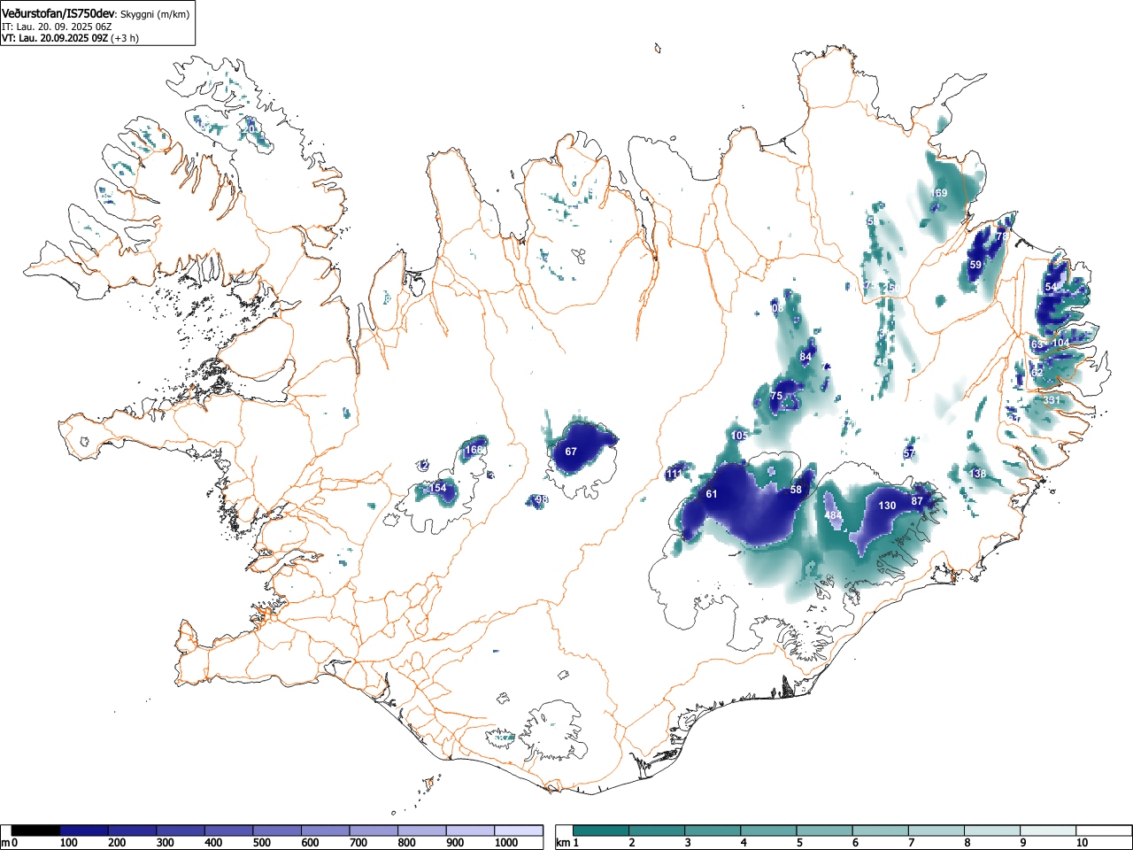Click the '4' label on the kilometer scale
Viewport: 1133px width, 850px height.
coord(743,843)
